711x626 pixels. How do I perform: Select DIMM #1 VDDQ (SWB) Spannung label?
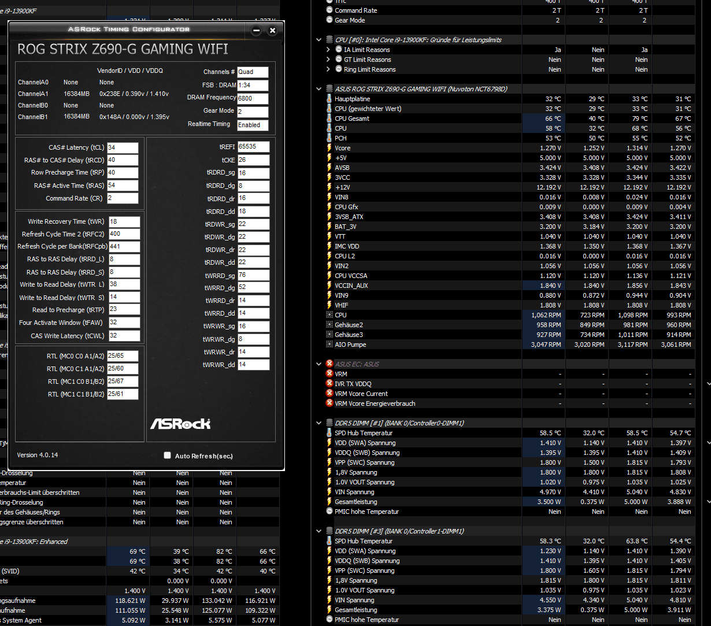click(367, 453)
